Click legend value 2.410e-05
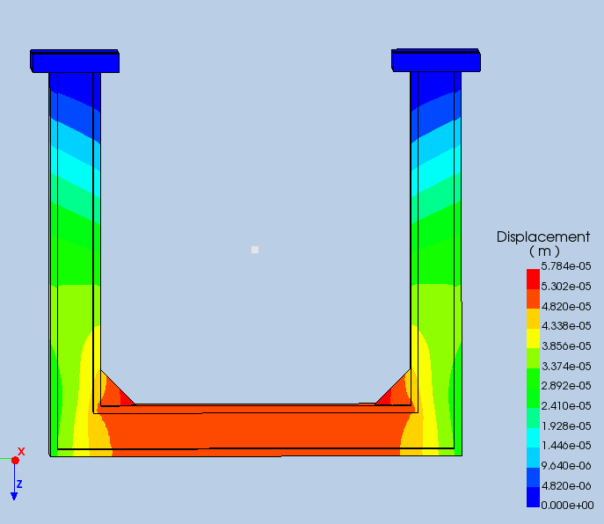The height and width of the screenshot is (524, 604). click(566, 405)
